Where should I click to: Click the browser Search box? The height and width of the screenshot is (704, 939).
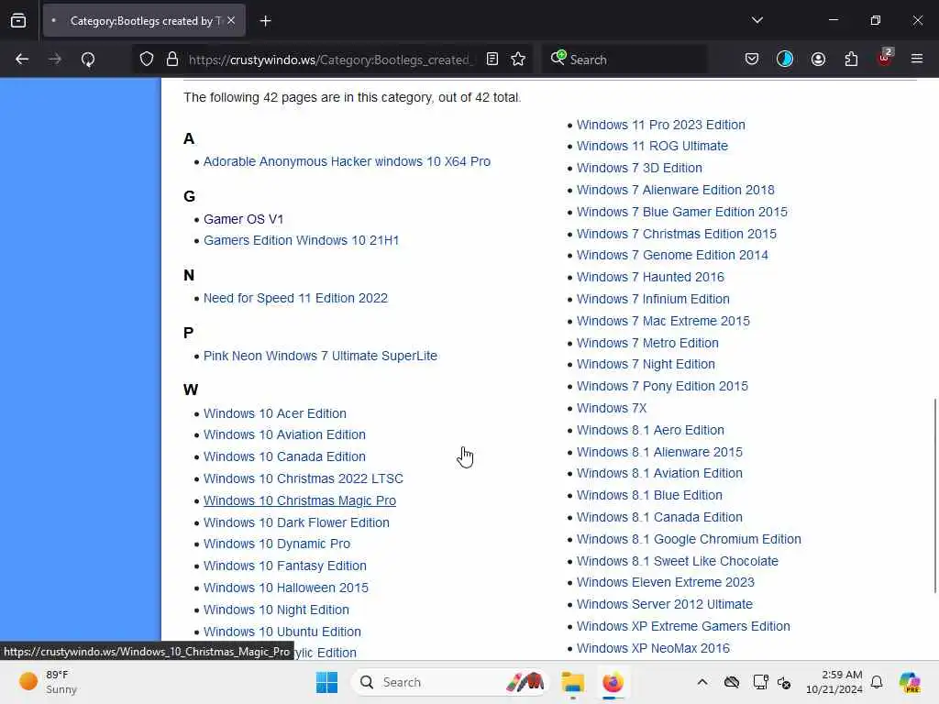tap(624, 60)
